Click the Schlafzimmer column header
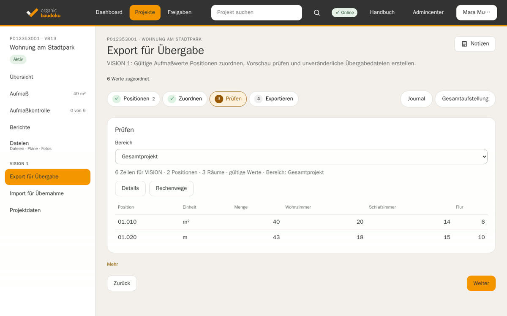Image resolution: width=507 pixels, height=316 pixels. click(382, 207)
